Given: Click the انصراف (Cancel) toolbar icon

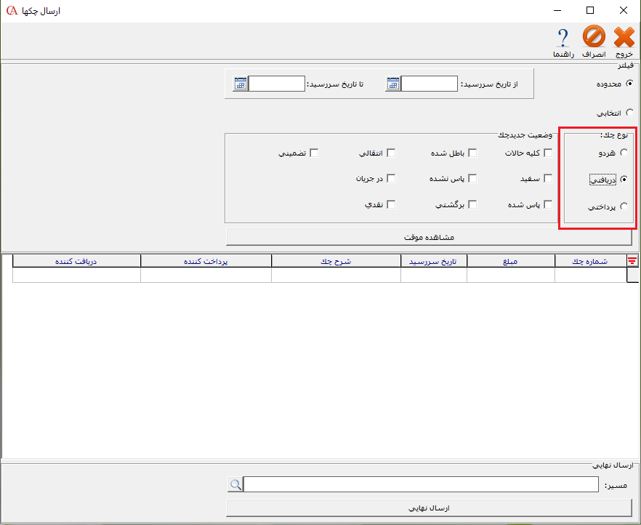Looking at the screenshot, I should point(594,38).
